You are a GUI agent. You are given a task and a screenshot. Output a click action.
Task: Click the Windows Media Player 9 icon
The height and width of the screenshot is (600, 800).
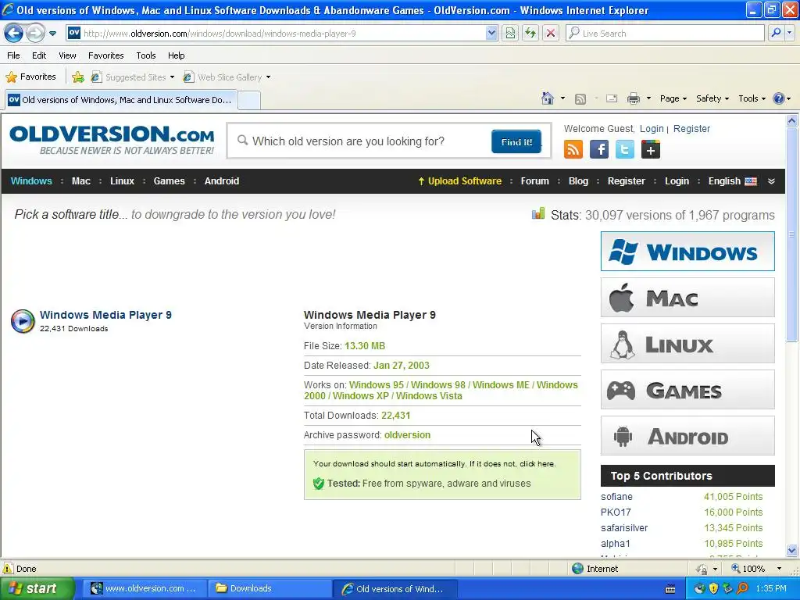click(23, 321)
